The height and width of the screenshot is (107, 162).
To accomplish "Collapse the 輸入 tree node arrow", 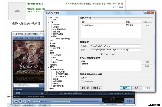I will coord(52,58).
